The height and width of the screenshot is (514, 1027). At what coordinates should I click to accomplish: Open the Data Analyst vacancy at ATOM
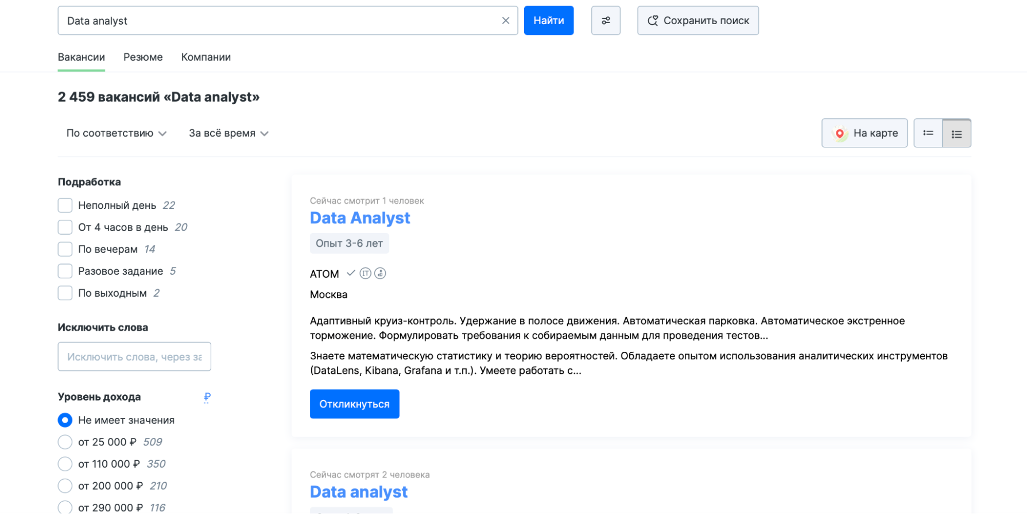pyautogui.click(x=360, y=218)
